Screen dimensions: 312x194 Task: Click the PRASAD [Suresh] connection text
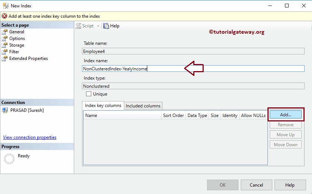[x=27, y=110]
